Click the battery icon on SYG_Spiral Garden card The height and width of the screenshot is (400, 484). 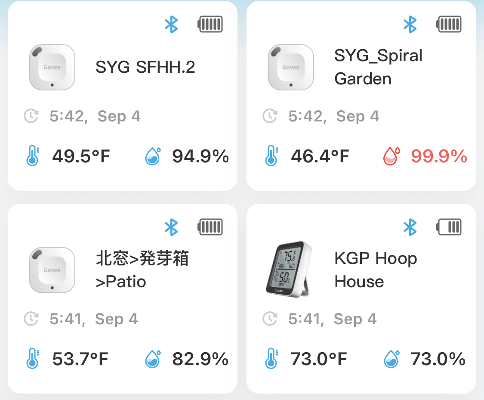click(449, 24)
